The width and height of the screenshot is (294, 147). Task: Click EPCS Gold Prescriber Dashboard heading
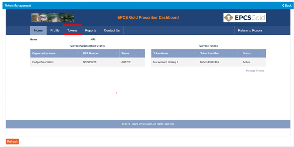tap(148, 18)
